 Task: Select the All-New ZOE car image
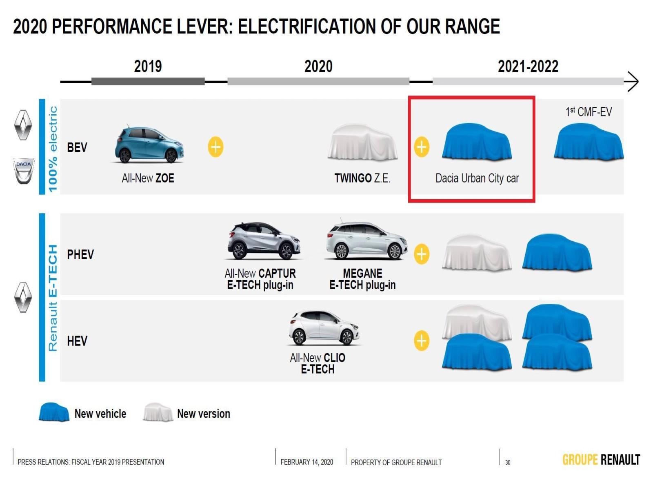pos(149,145)
